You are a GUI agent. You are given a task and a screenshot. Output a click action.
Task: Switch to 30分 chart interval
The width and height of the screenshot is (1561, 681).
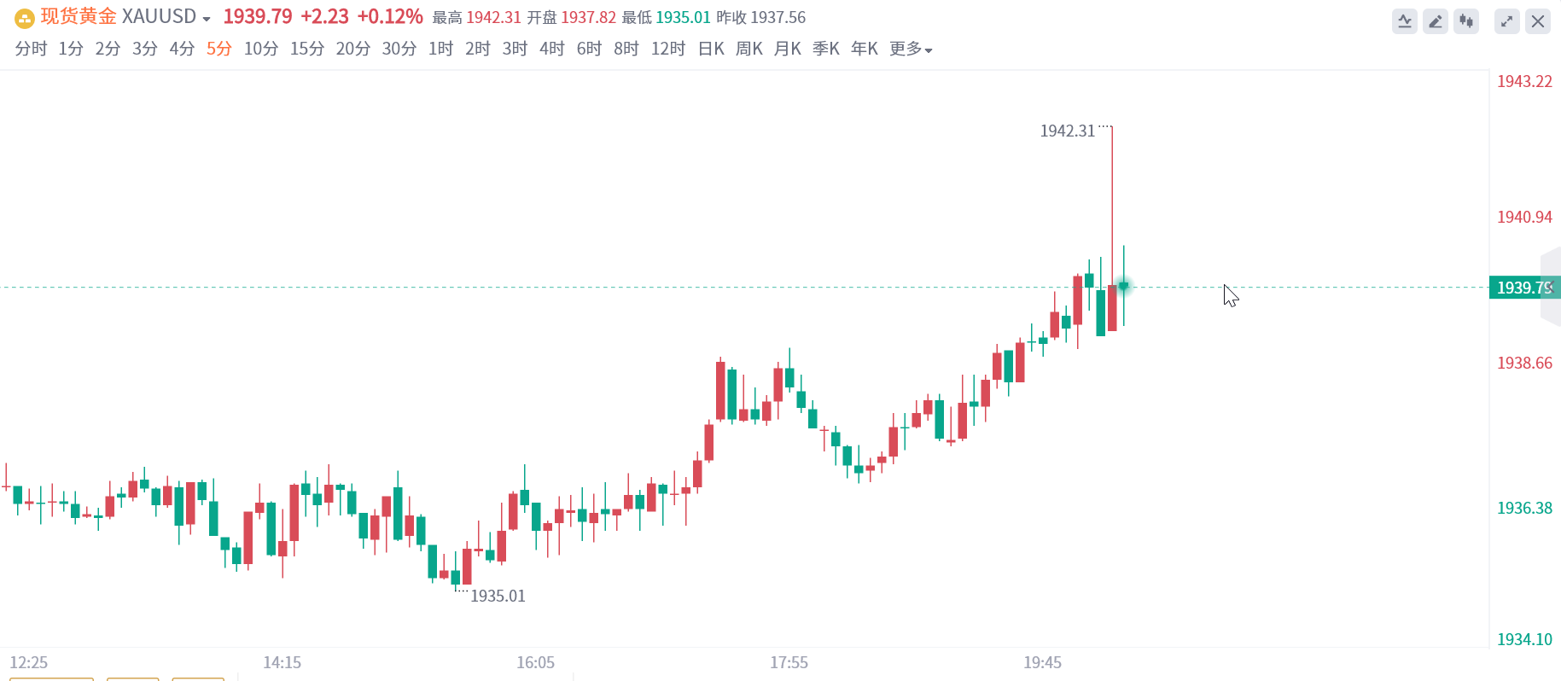click(399, 49)
